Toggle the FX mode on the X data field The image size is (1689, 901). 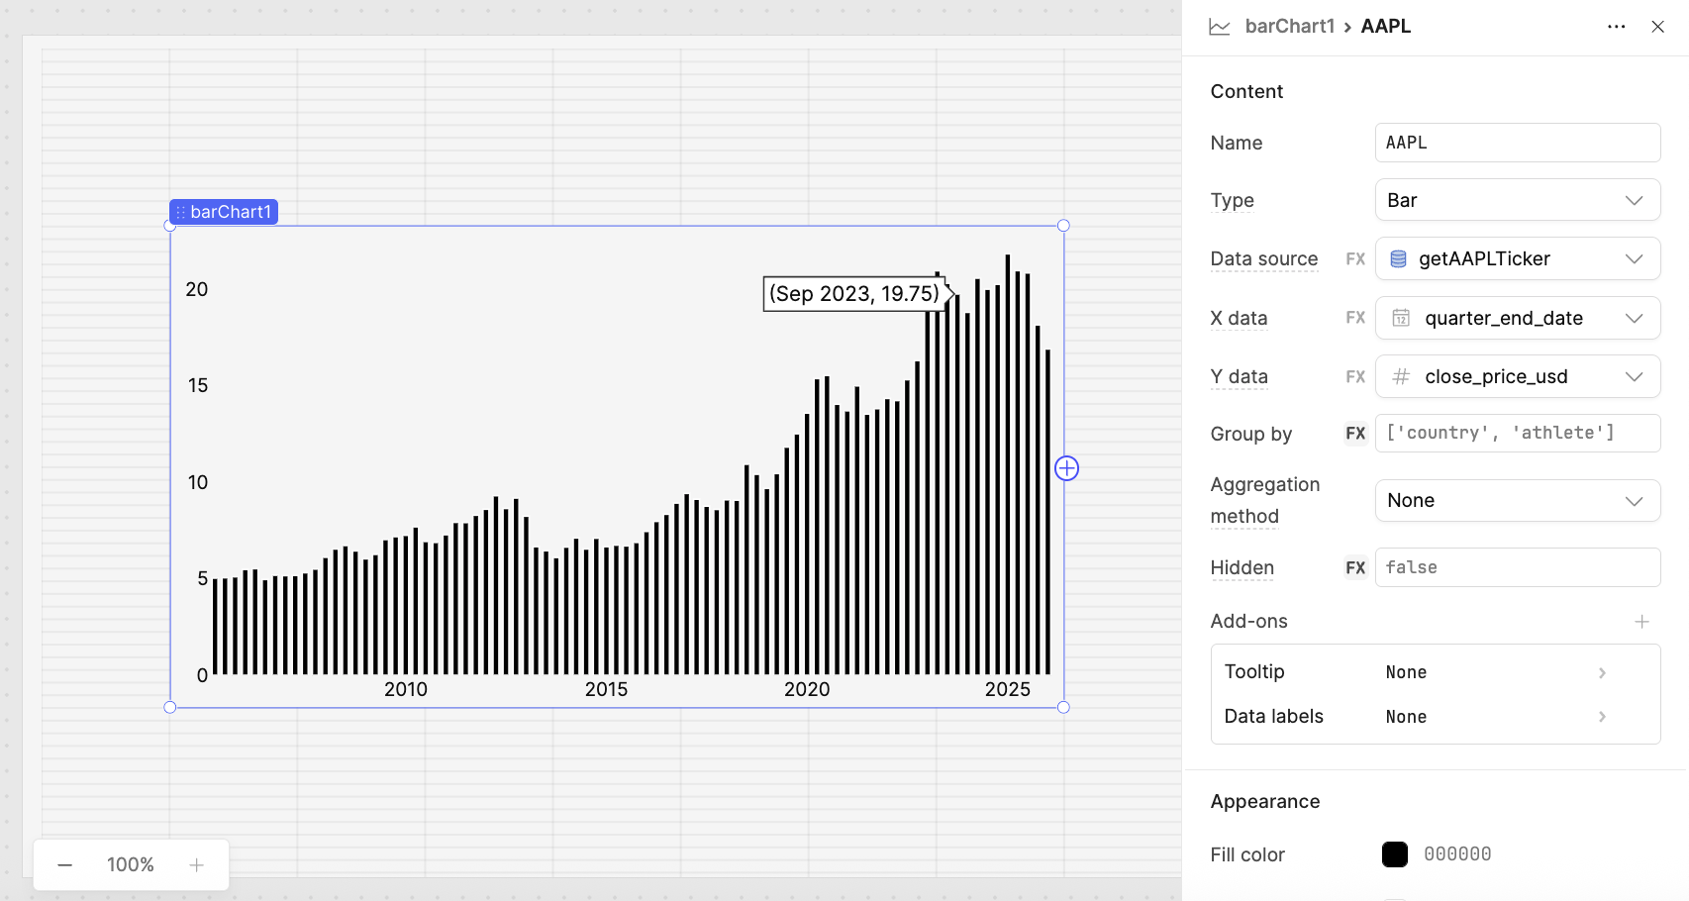[1355, 318]
